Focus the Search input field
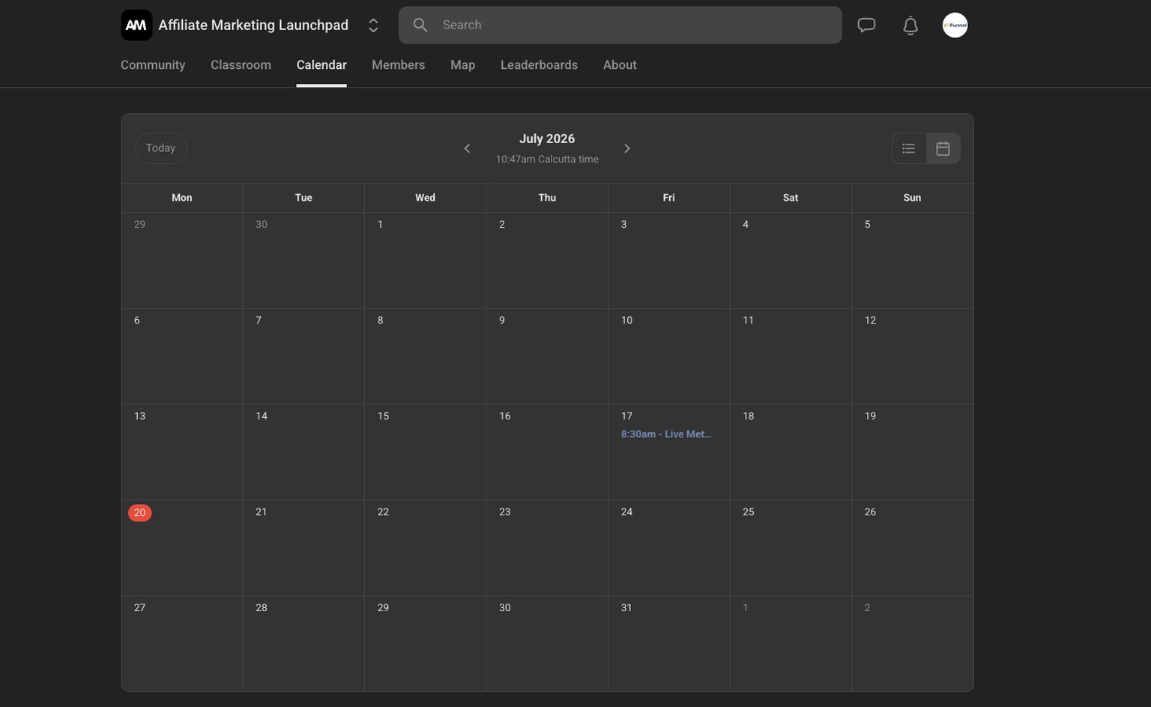This screenshot has width=1151, height=707. coord(620,25)
